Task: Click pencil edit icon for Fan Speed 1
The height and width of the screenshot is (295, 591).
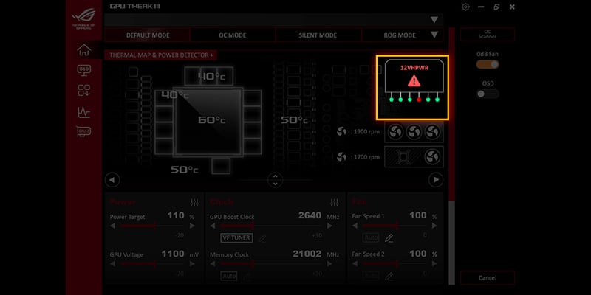Action: [x=389, y=238]
